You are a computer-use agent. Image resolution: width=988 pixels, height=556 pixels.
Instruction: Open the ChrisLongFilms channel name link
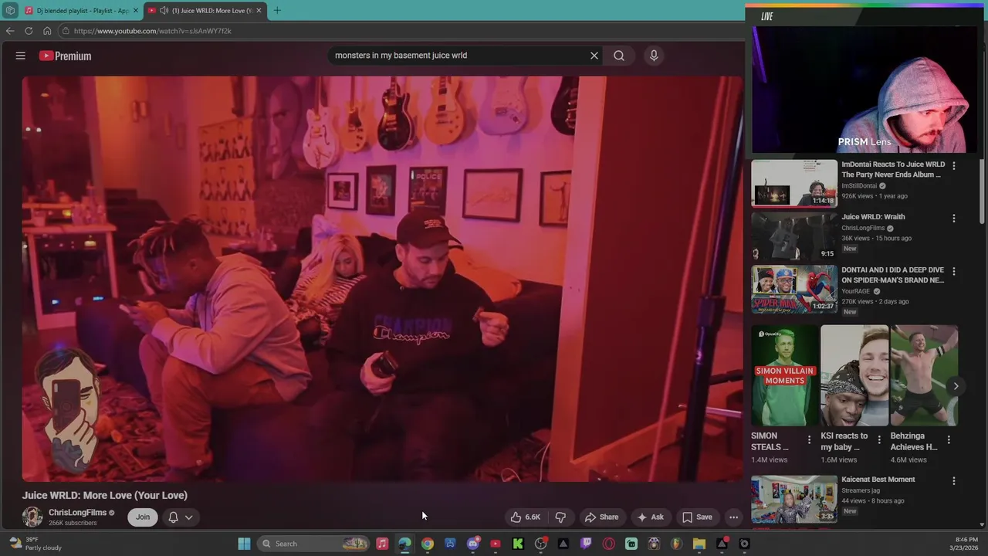tap(77, 512)
